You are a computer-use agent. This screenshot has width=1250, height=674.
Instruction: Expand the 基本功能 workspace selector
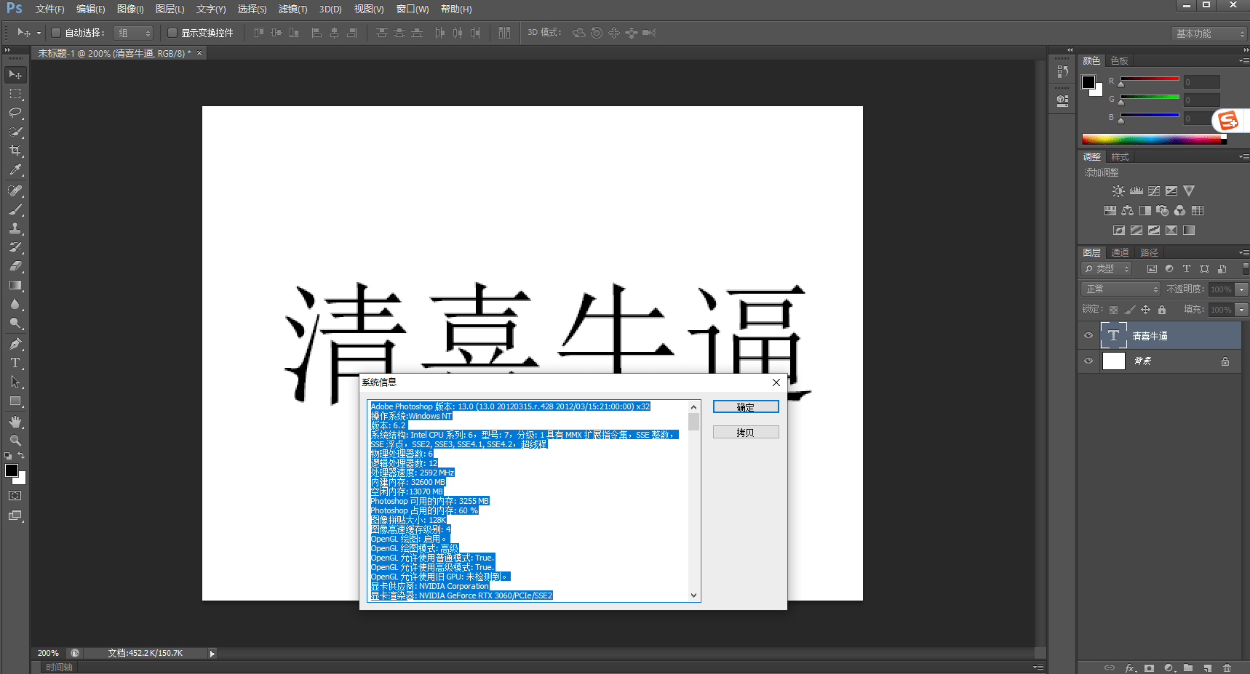(x=1209, y=33)
